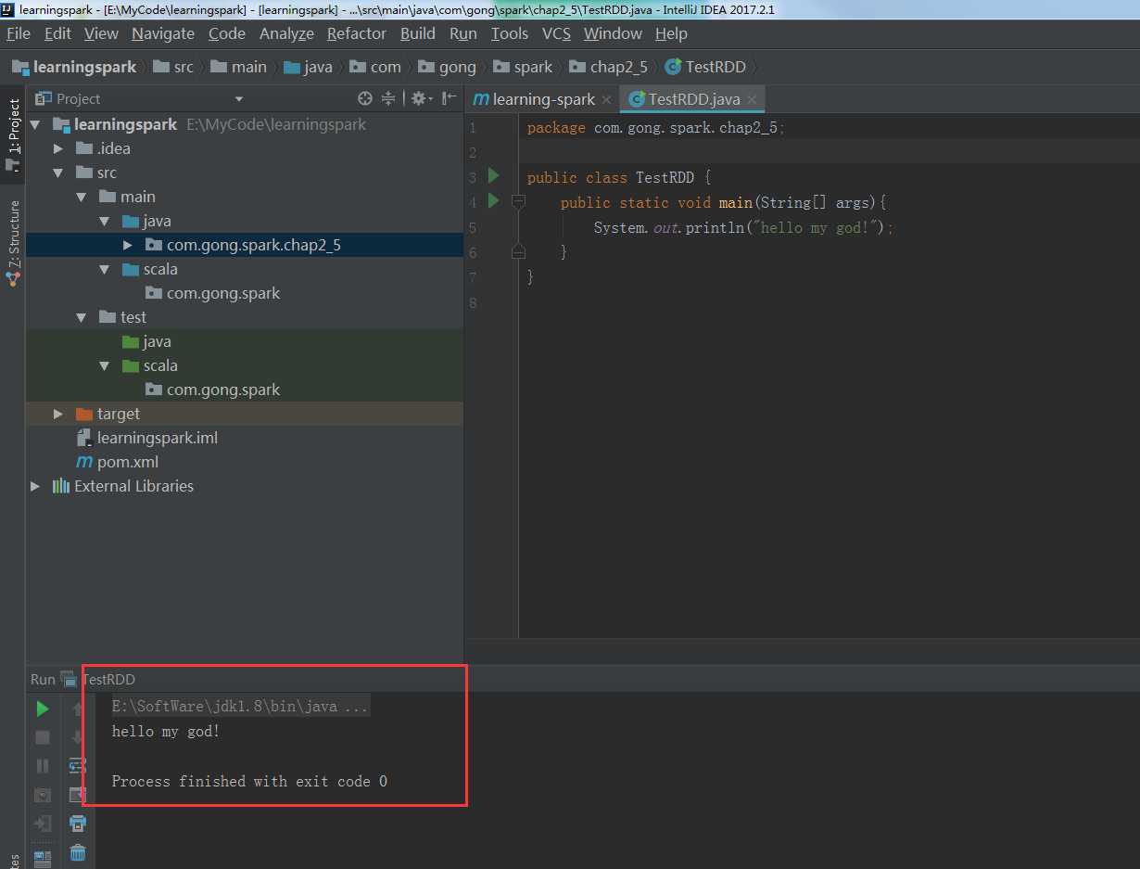This screenshot has width=1140, height=869.
Task: Click the Dump Threads camera icon
Action: (x=42, y=795)
